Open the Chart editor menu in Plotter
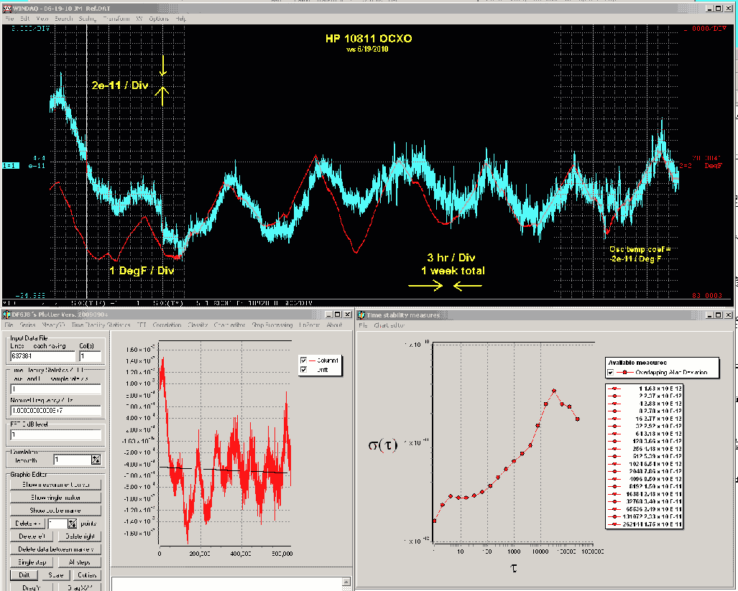Screen dimensions: 738x591 (230, 325)
